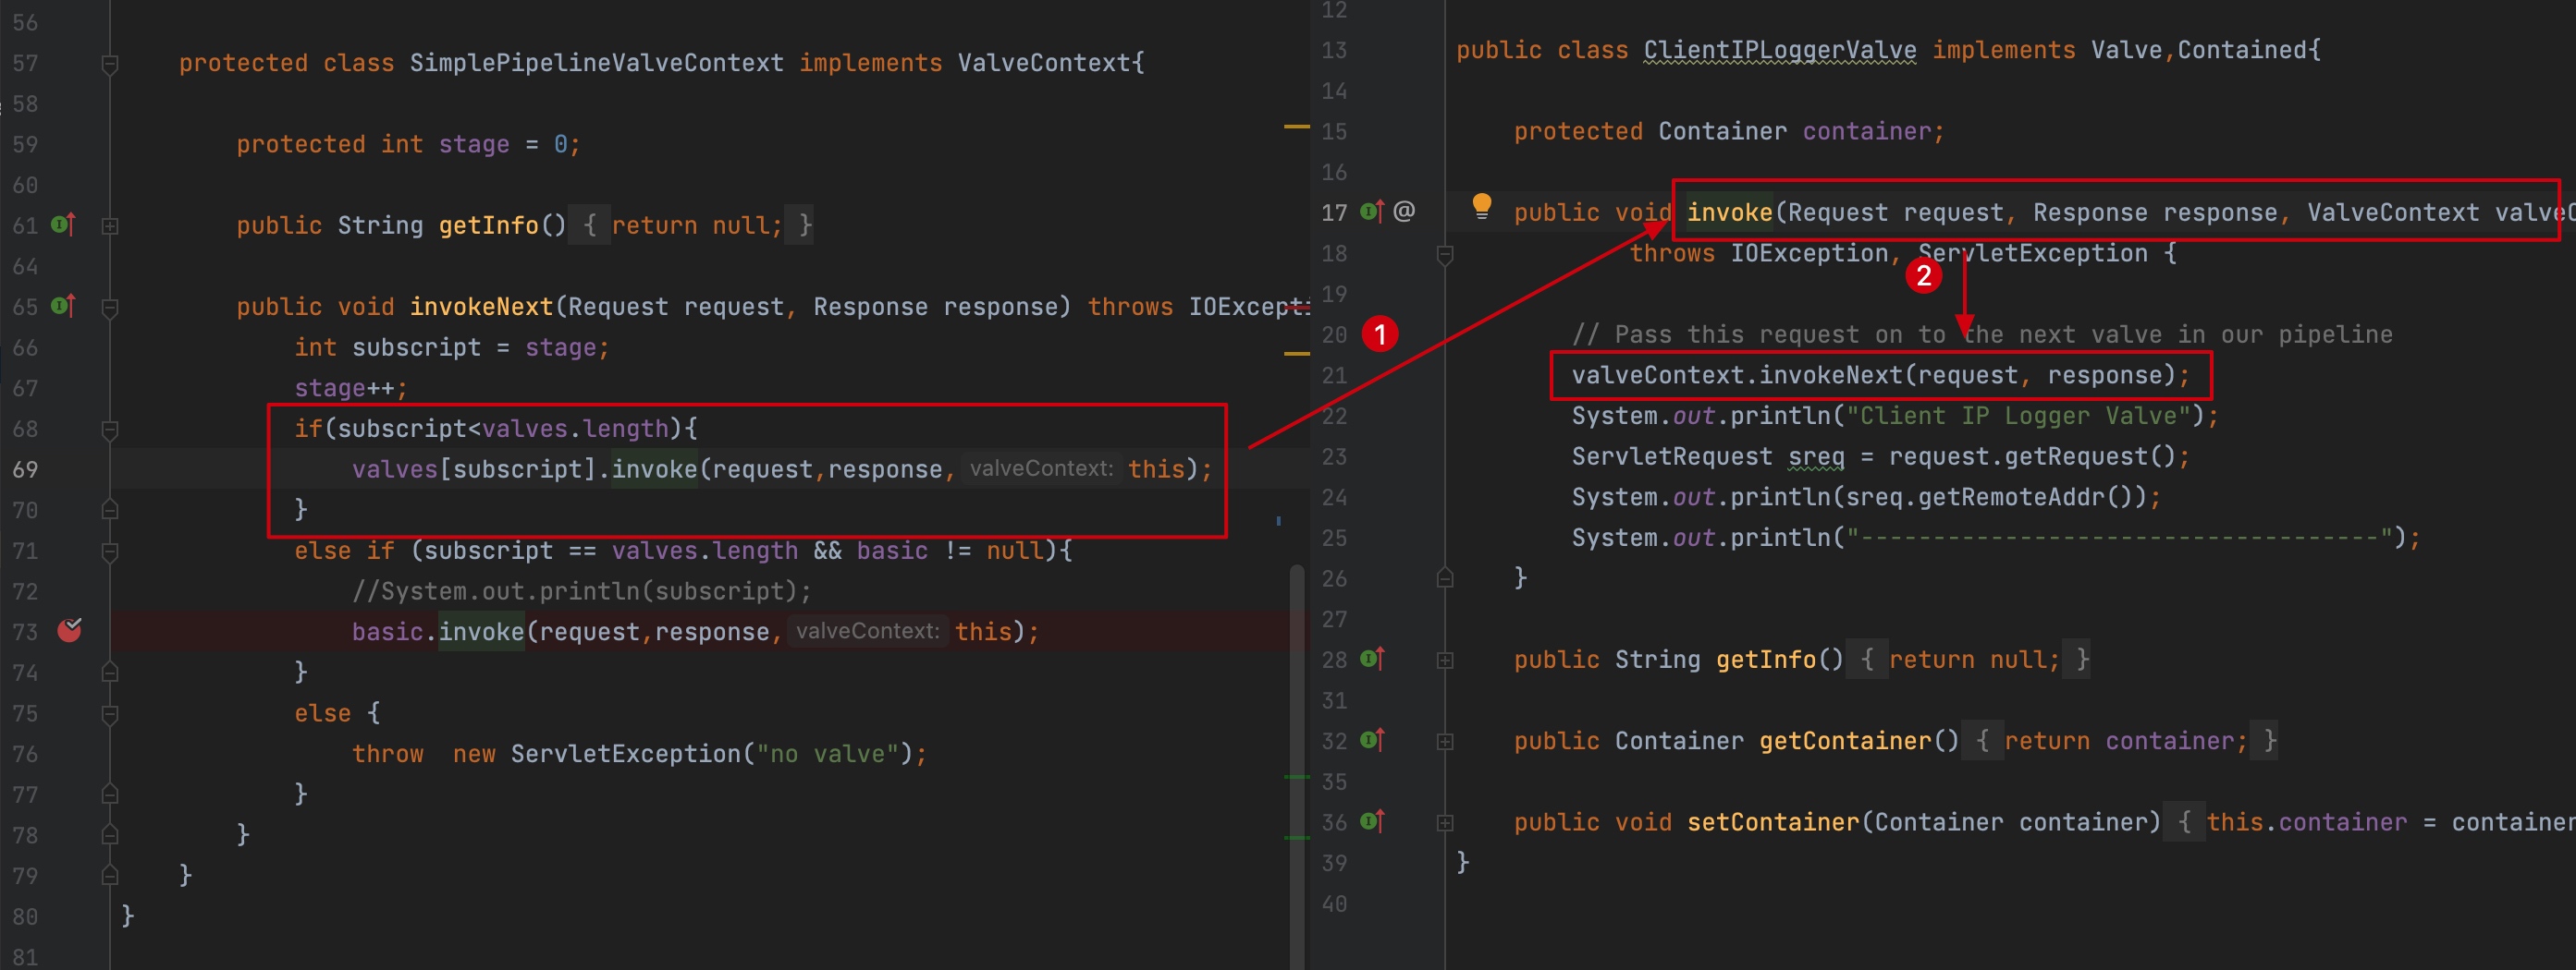
Task: Collapse the SimplePipelineValveContext class fold marker
Action: coord(110,64)
